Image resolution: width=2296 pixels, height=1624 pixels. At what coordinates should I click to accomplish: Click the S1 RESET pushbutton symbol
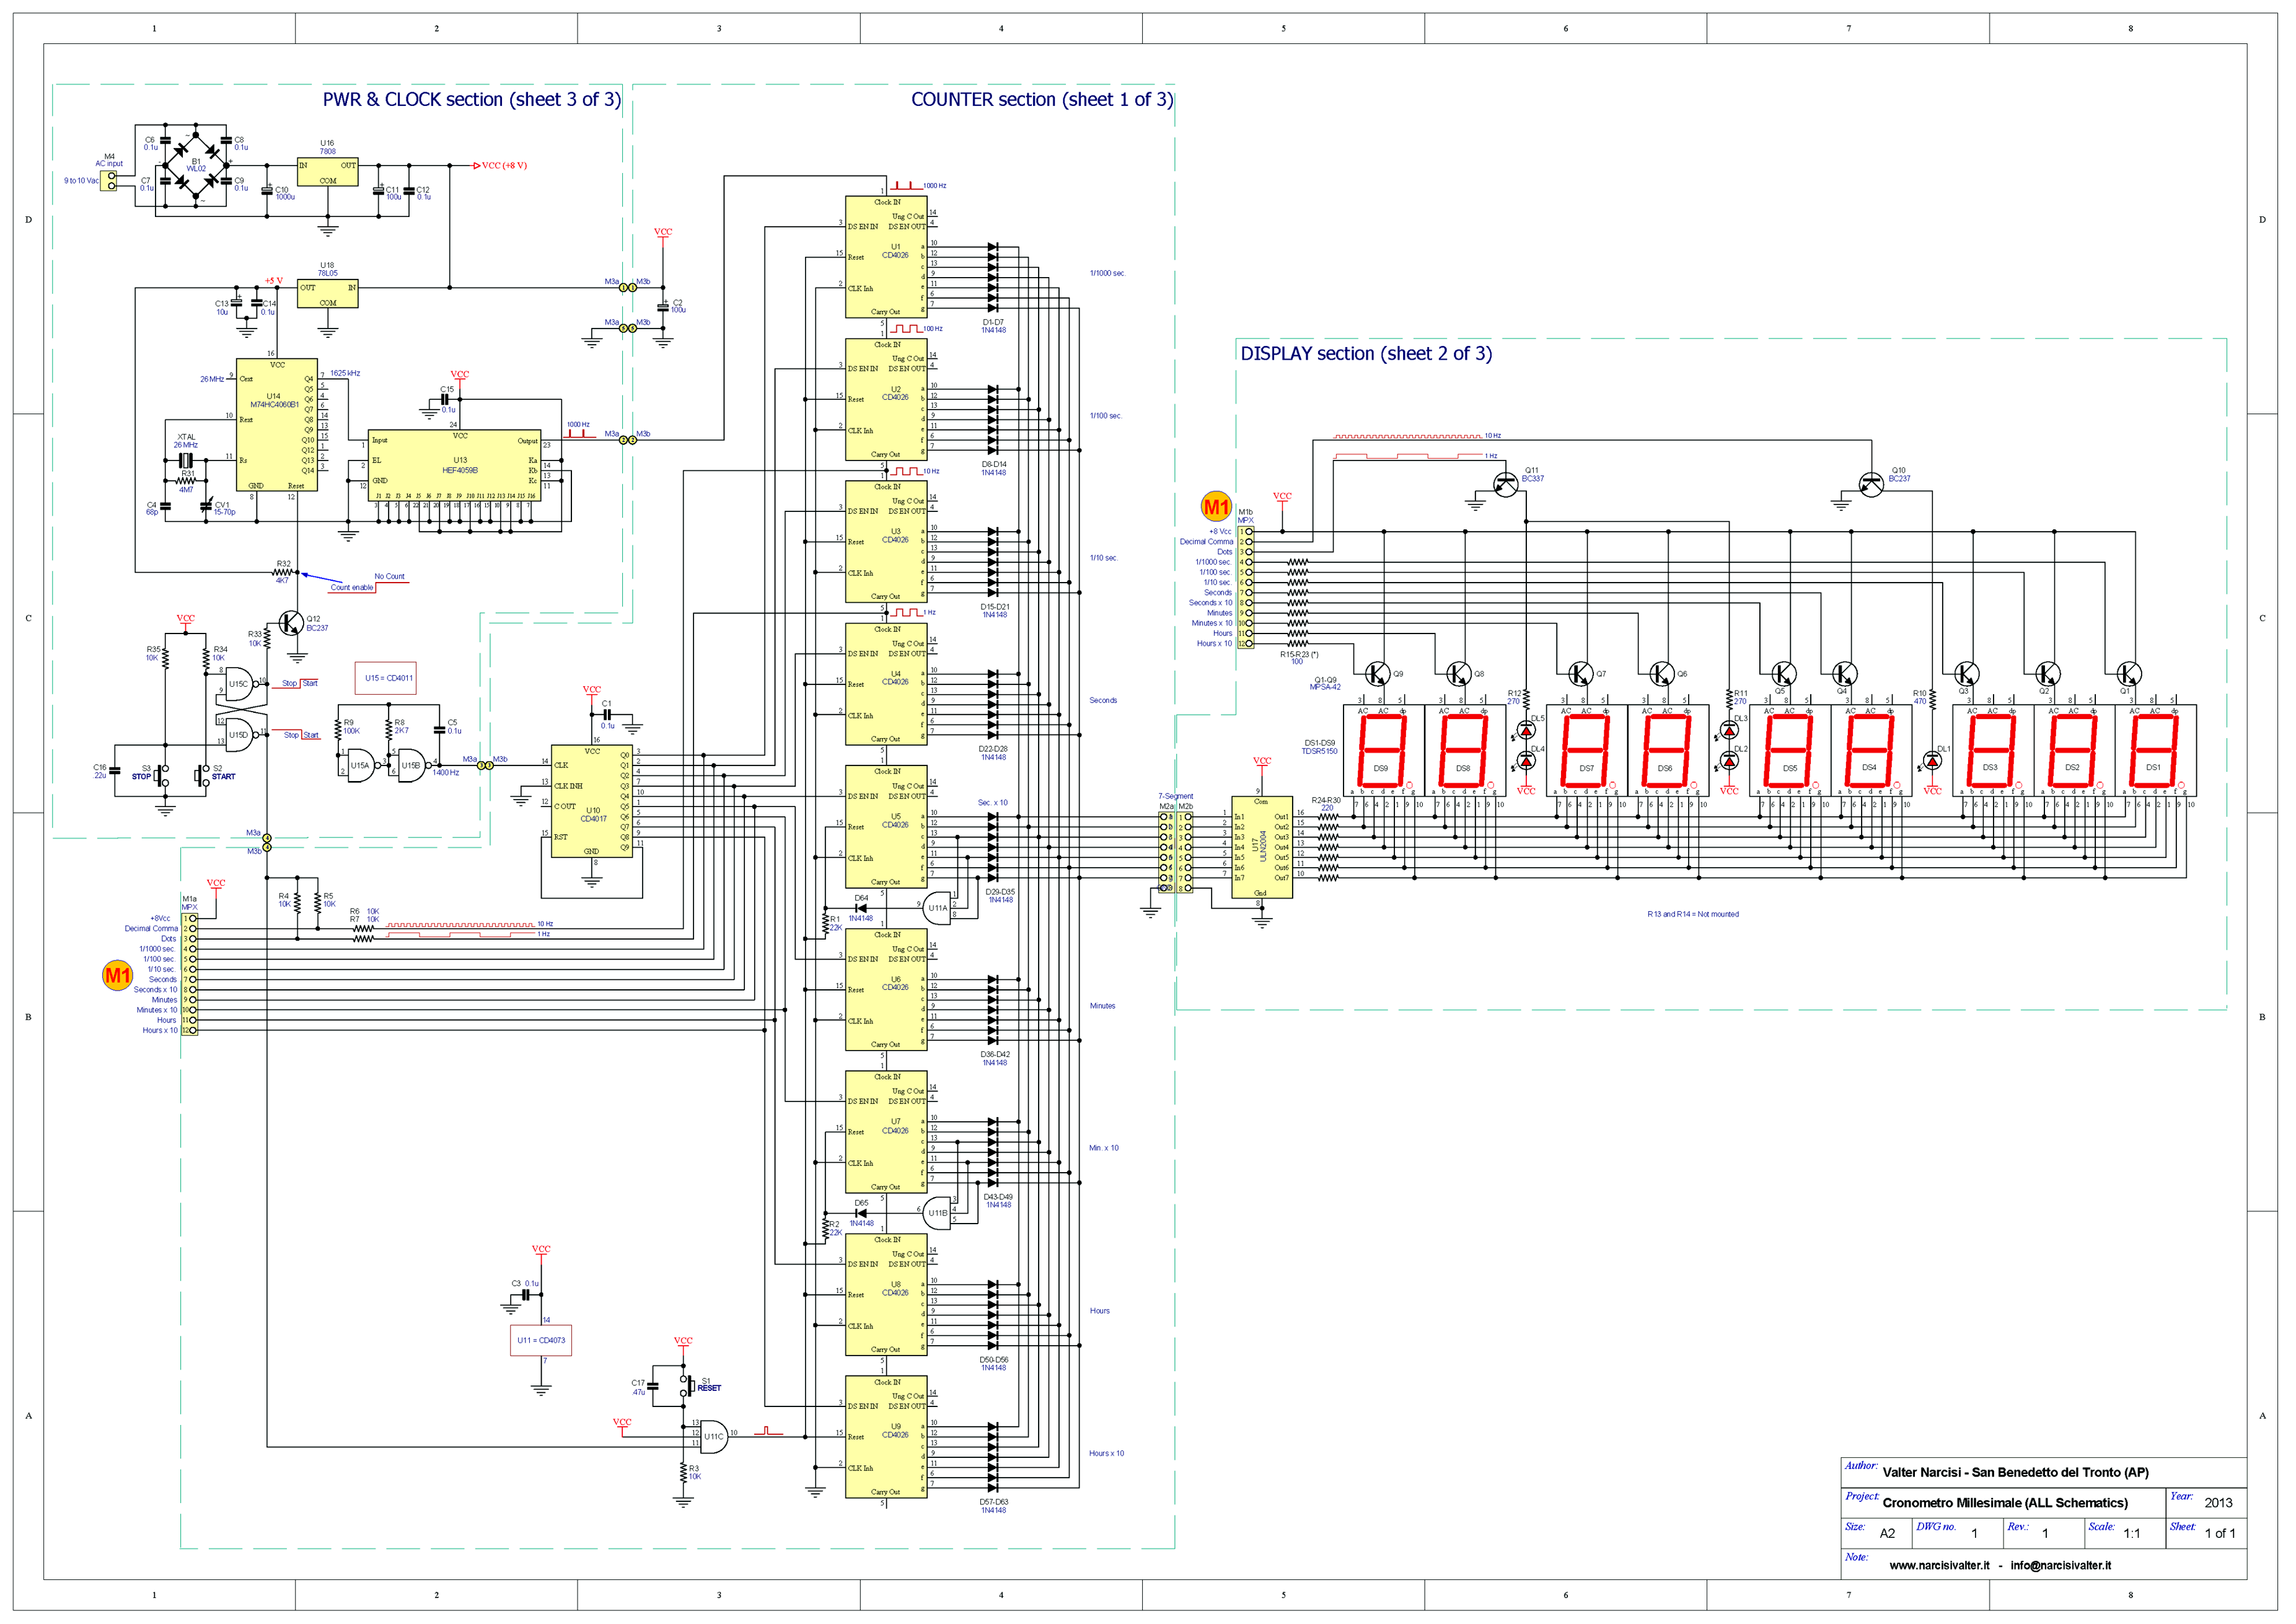[x=686, y=1386]
